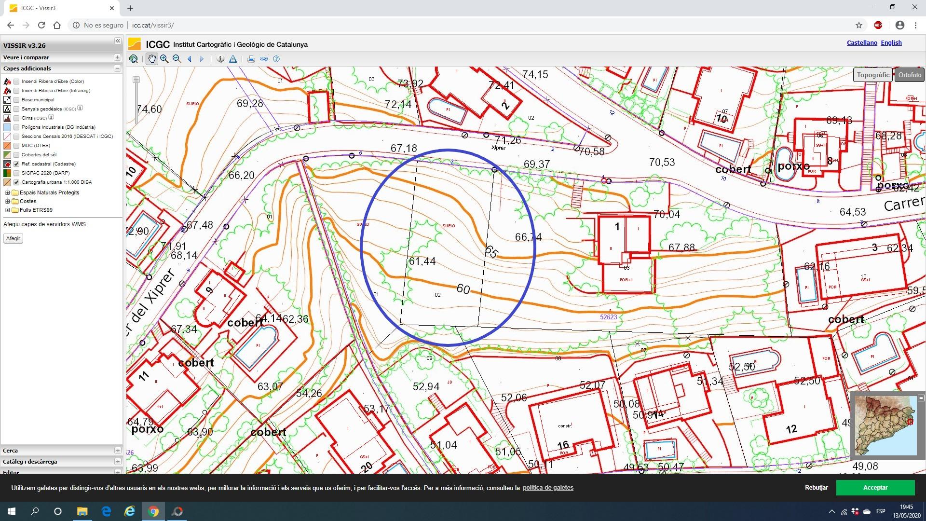Activate the zoom in magnifier tool

(x=164, y=59)
